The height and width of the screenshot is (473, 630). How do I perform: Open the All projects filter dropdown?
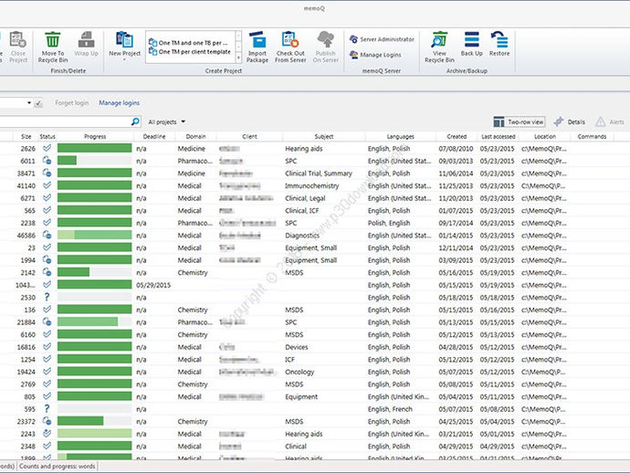167,121
